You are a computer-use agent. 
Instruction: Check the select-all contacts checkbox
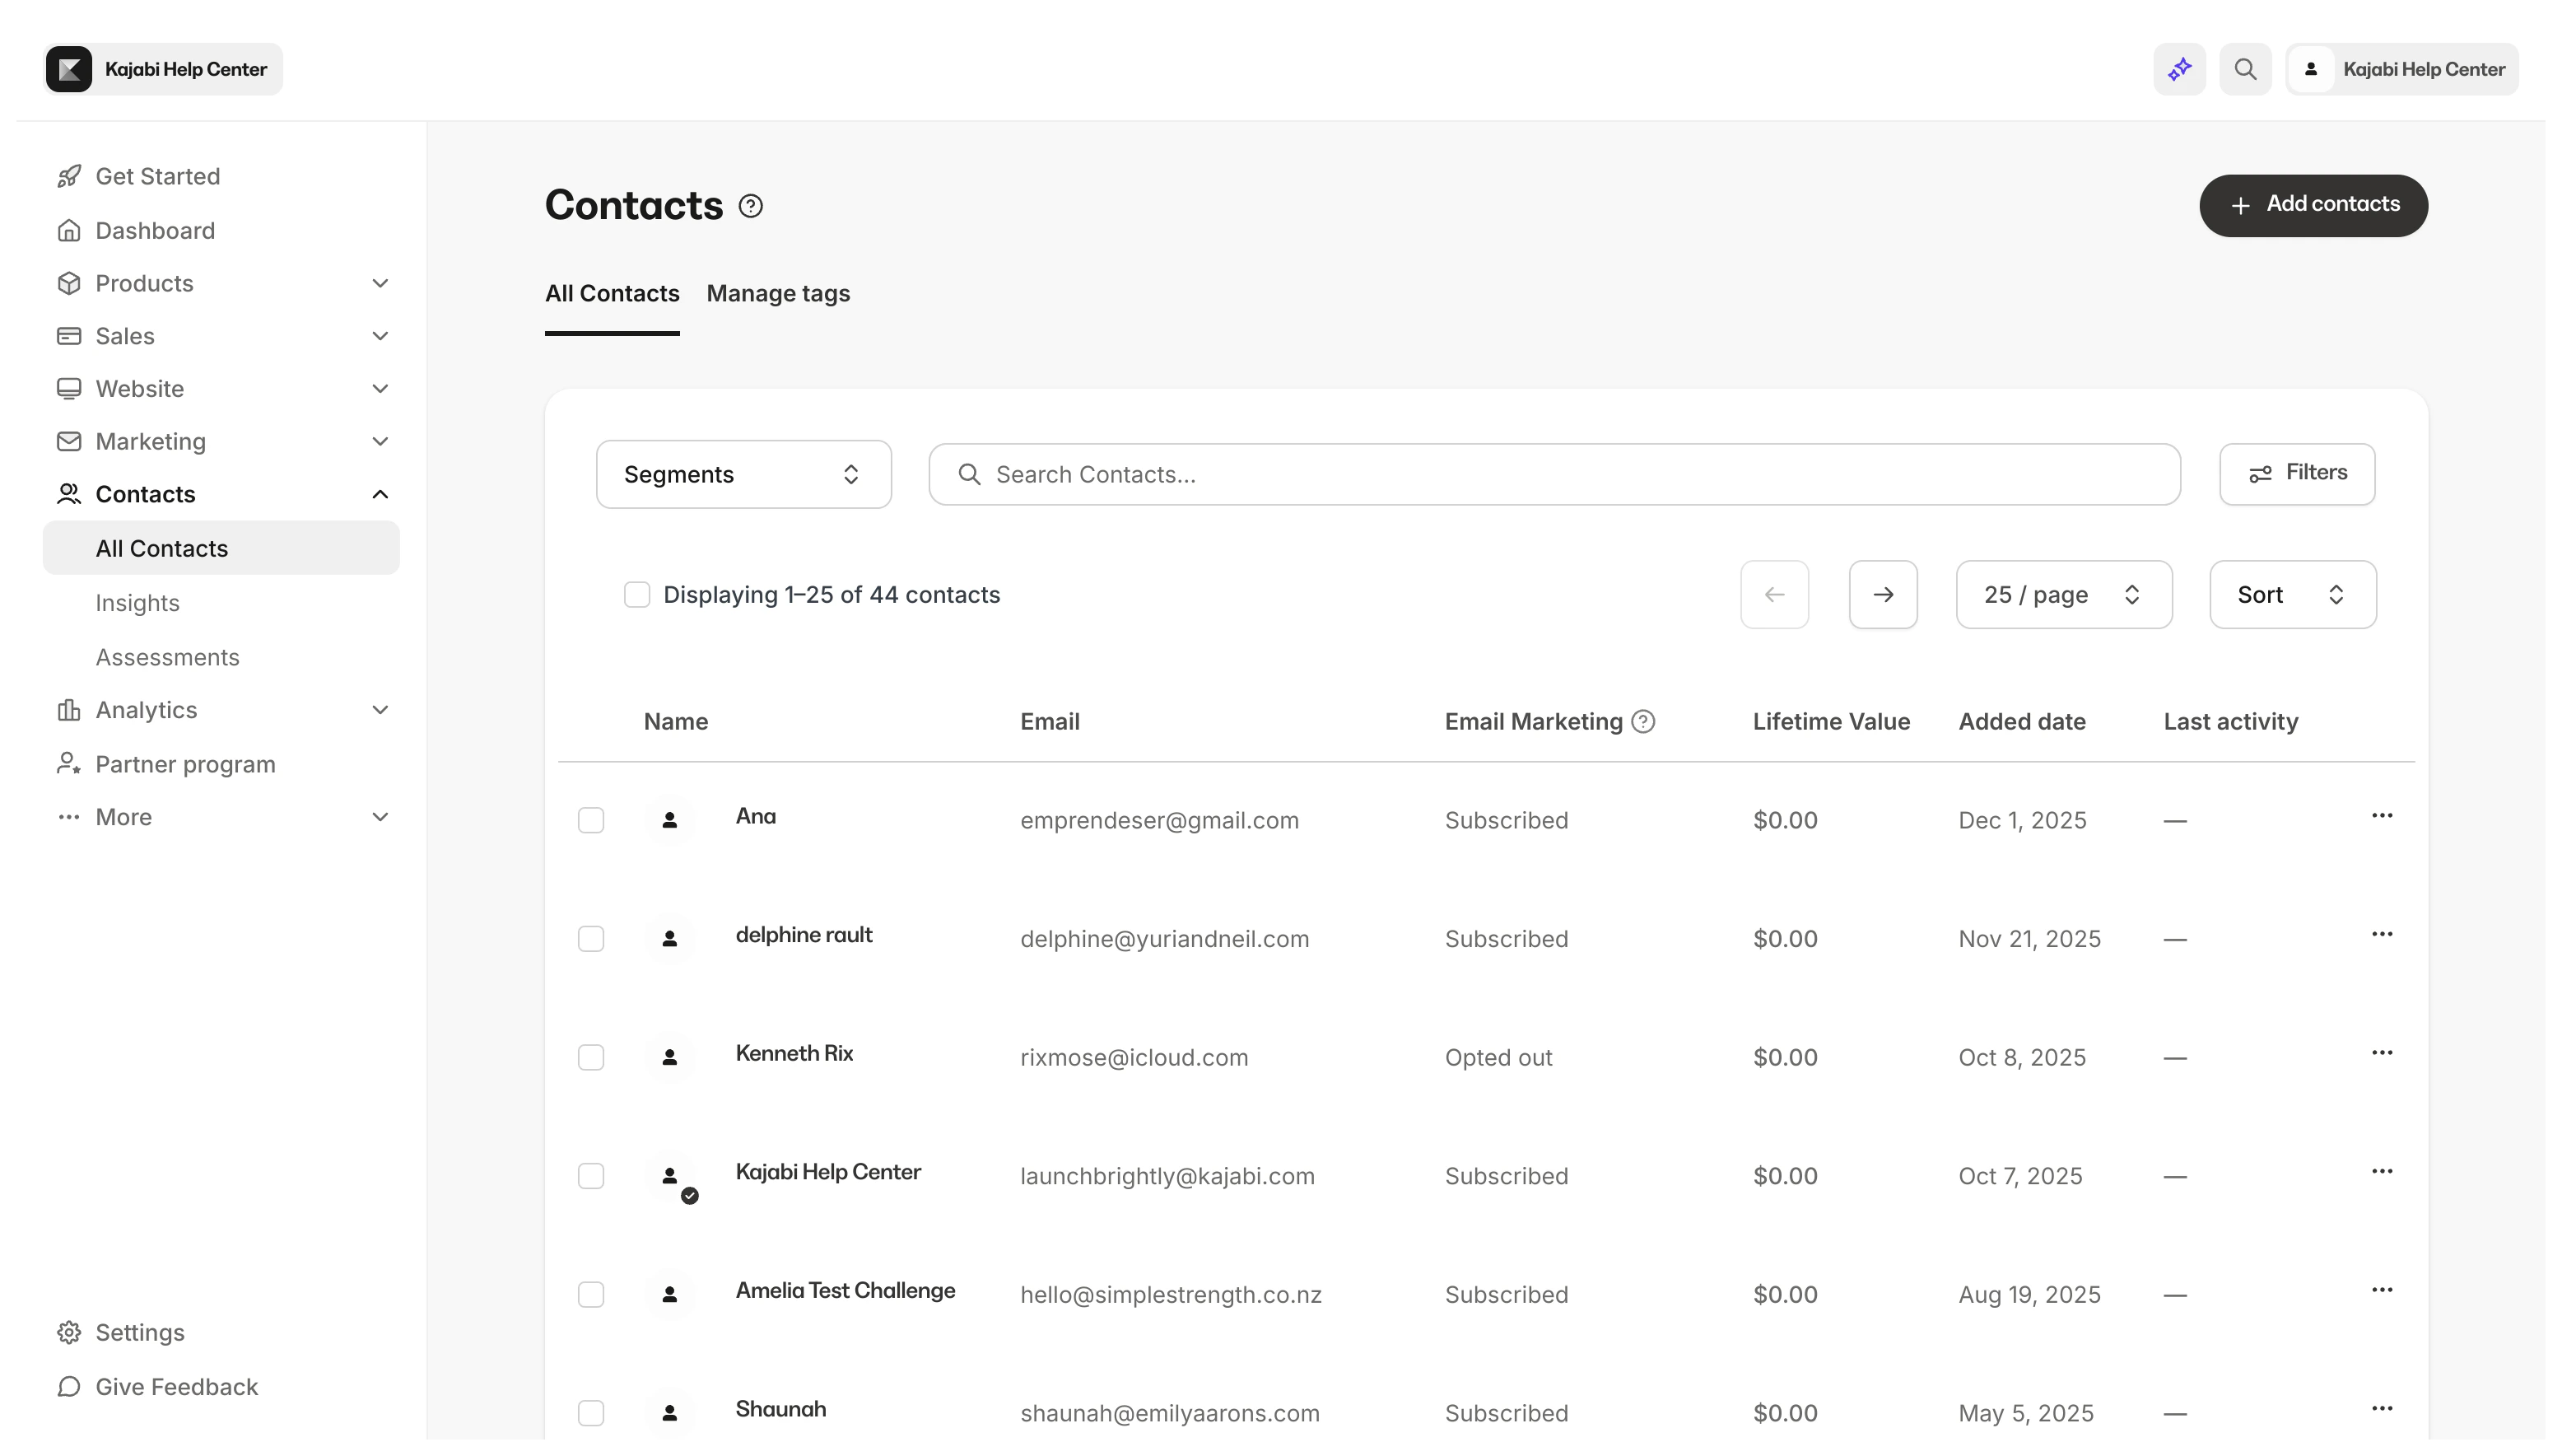click(x=638, y=594)
